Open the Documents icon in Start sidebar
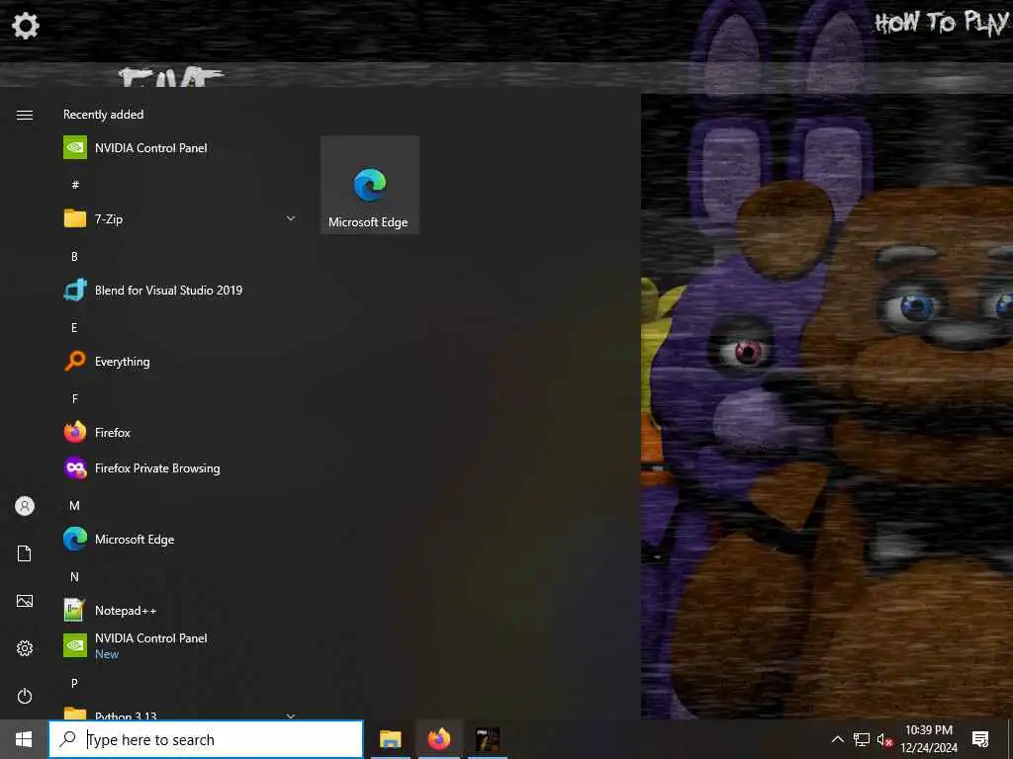 [x=25, y=553]
